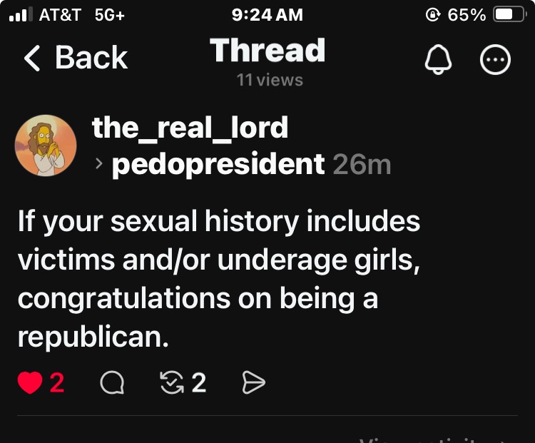Tap the battery icon in status bar
Screen dimensions: 535x443
(x=509, y=14)
